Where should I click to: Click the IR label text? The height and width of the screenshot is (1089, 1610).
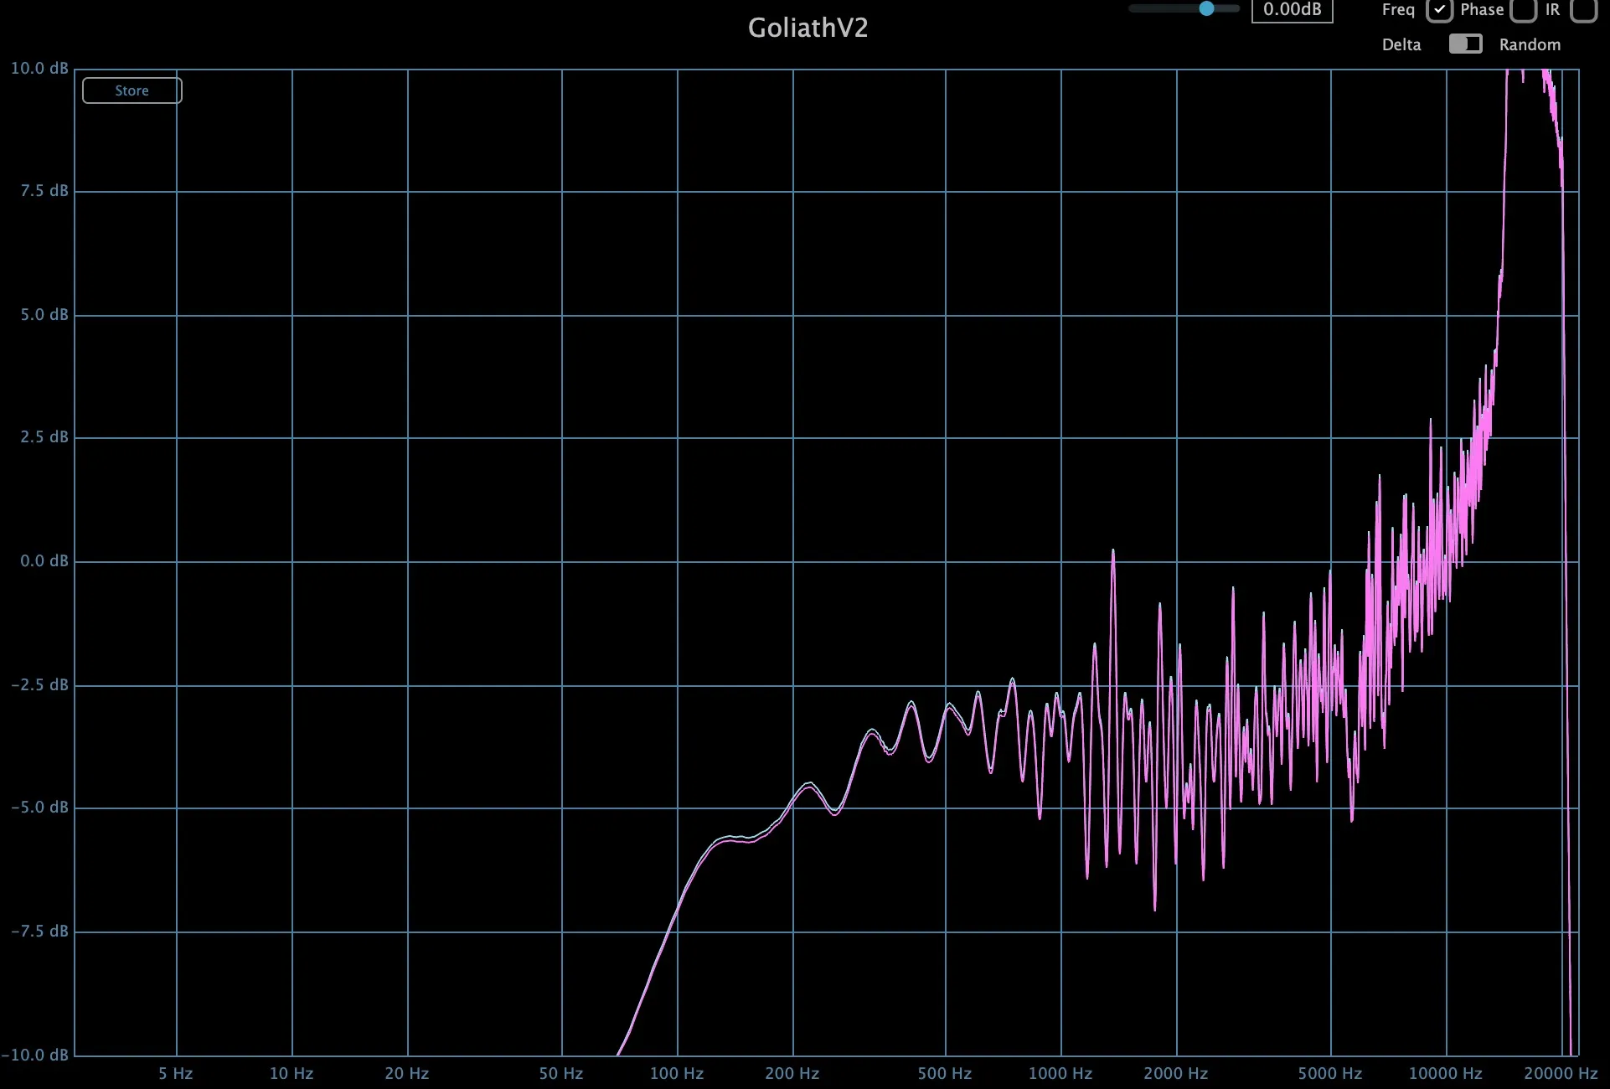(1552, 10)
